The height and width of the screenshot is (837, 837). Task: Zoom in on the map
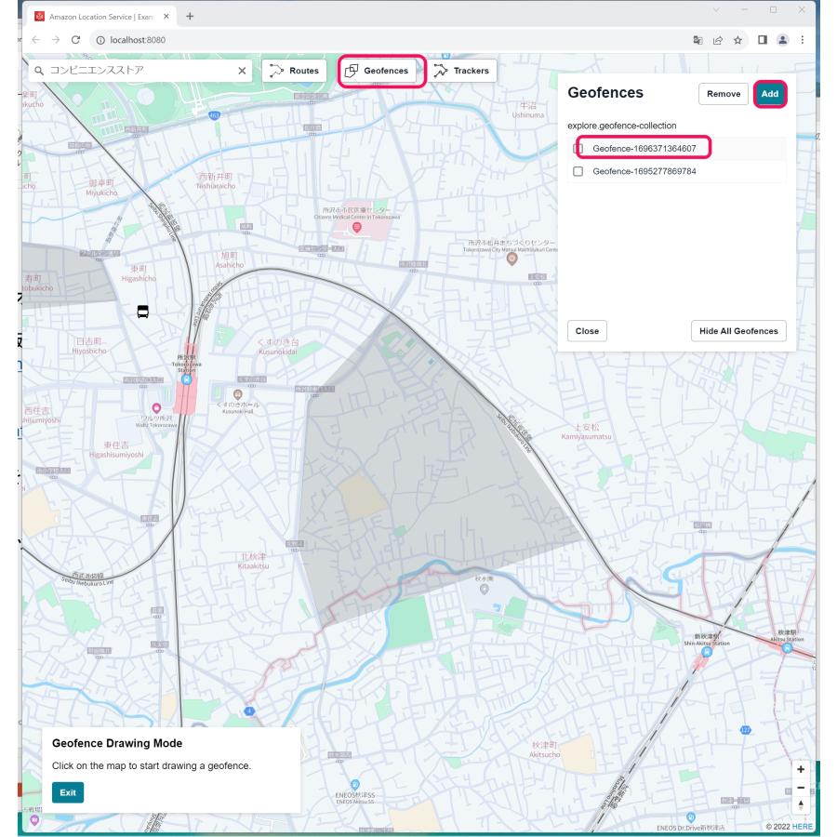pos(801,769)
